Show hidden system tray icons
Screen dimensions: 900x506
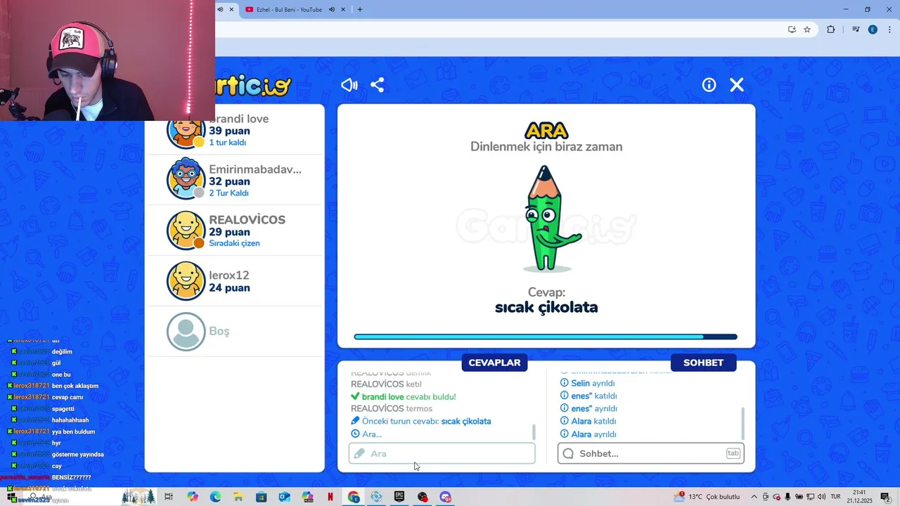[x=753, y=497]
